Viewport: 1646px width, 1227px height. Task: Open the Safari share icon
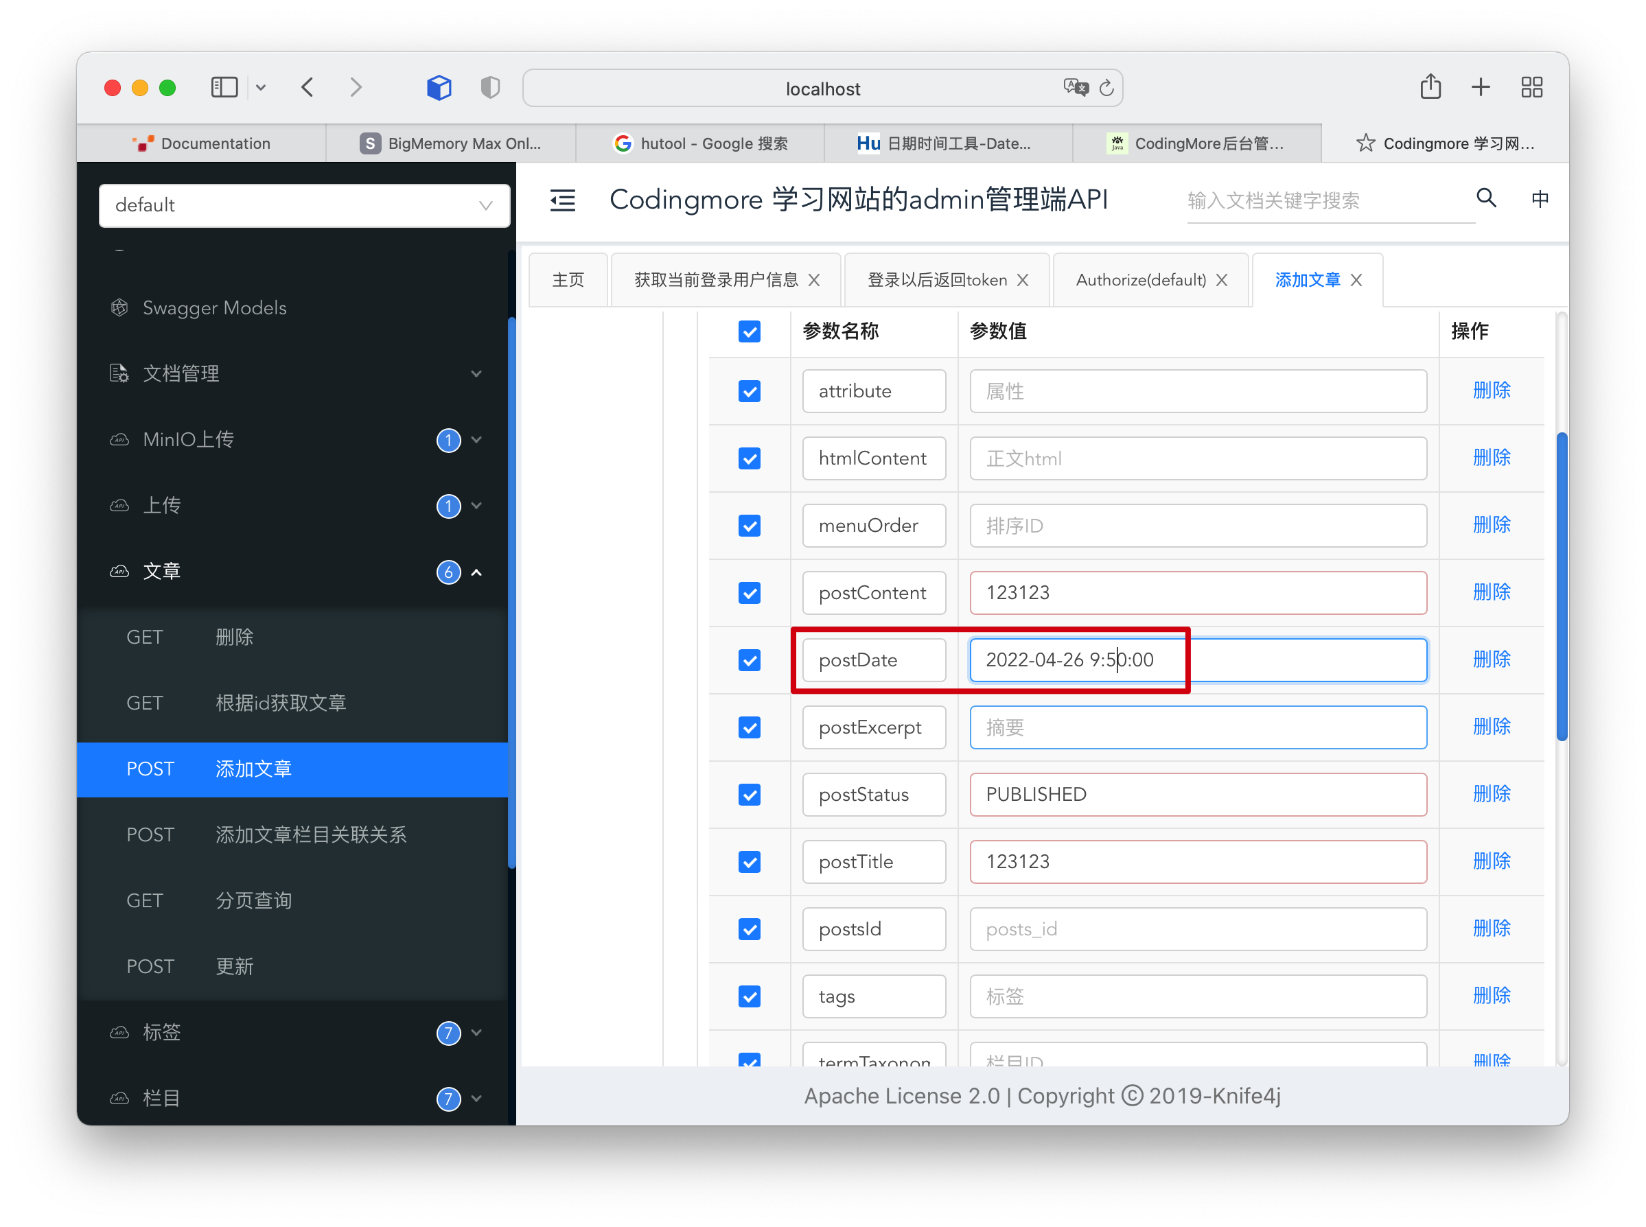click(1430, 88)
